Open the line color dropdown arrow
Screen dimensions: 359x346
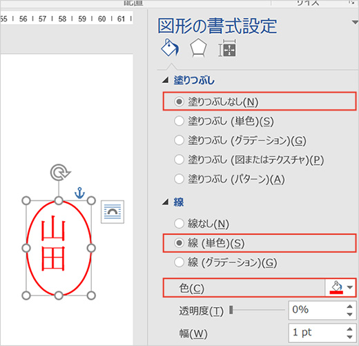(x=350, y=287)
